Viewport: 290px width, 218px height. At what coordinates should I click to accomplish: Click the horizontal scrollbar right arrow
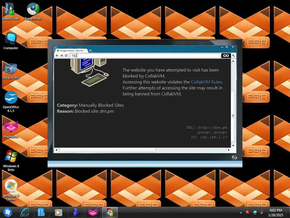point(229,150)
